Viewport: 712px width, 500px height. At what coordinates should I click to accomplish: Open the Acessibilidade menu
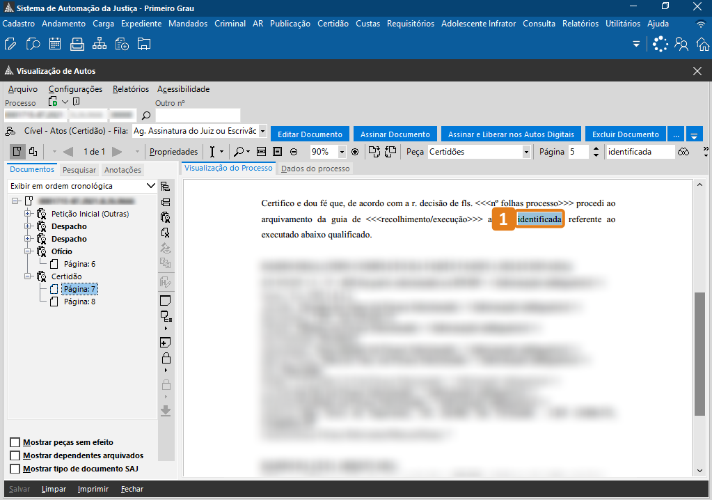pyautogui.click(x=184, y=89)
